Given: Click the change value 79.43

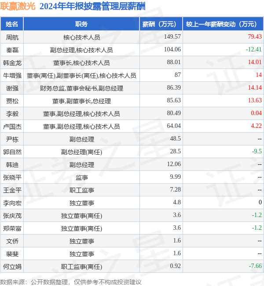Looking at the screenshot, I should click(255, 36).
